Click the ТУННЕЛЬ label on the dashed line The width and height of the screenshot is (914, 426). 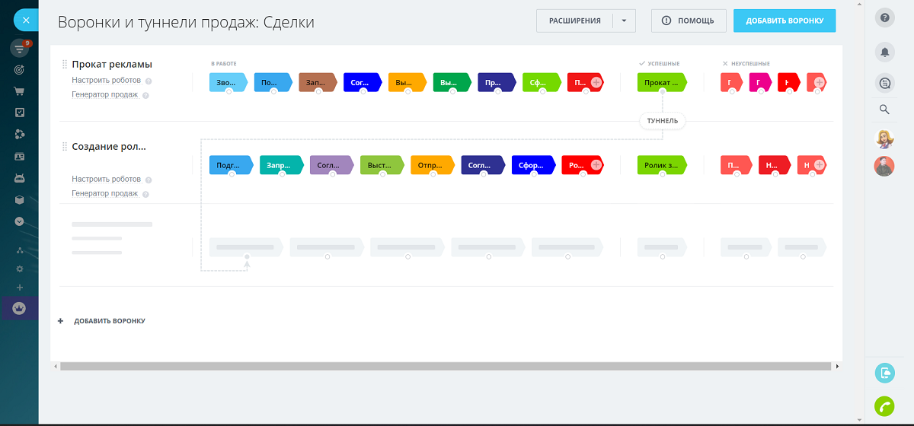click(x=663, y=121)
